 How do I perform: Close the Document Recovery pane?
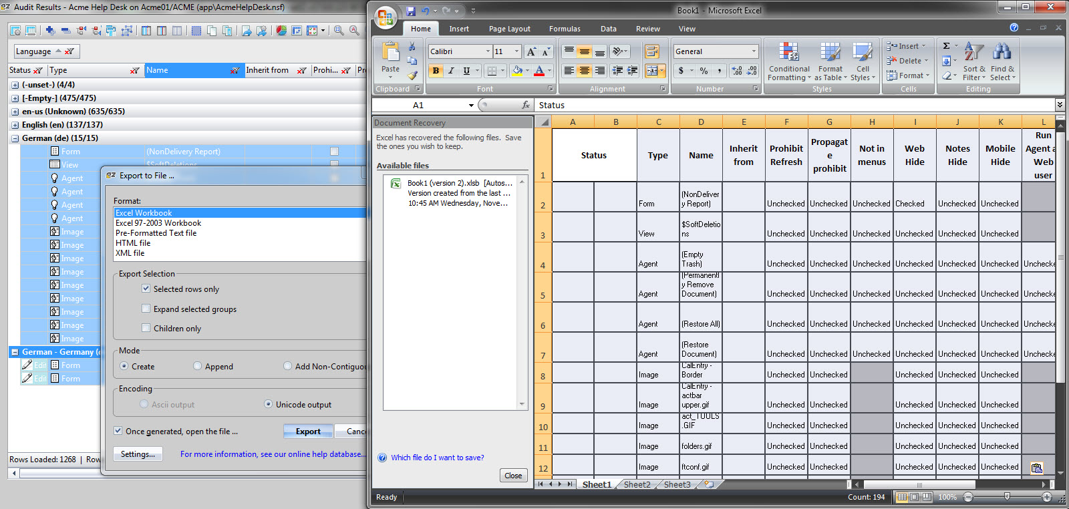513,476
